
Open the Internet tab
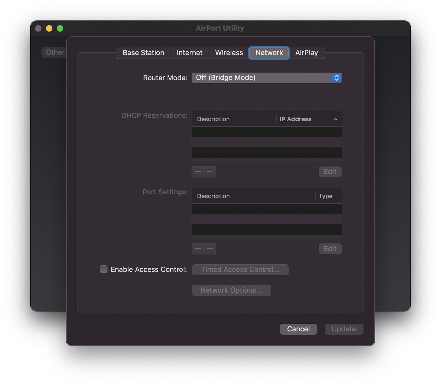click(190, 53)
